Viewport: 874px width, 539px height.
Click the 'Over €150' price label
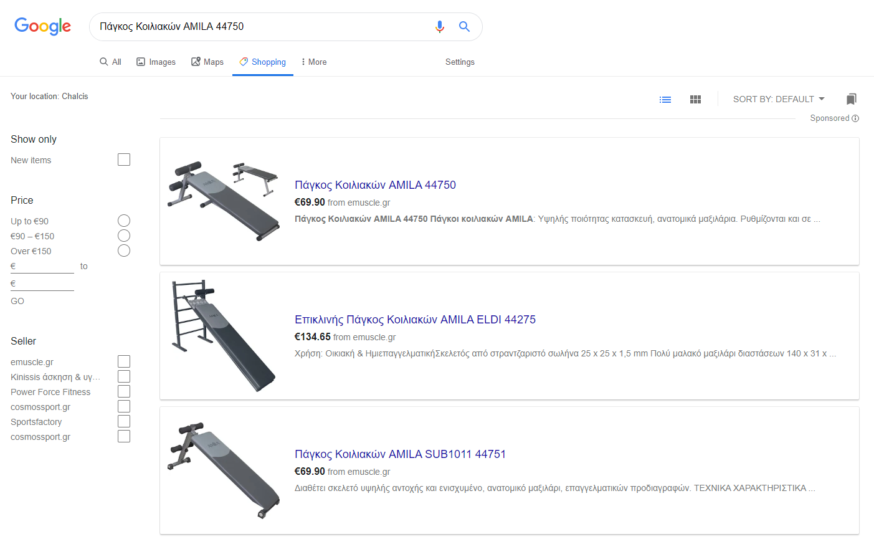point(31,251)
